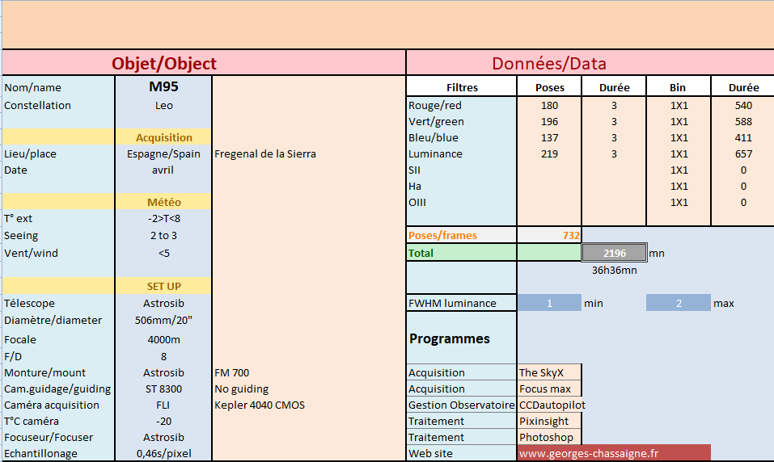Screen dimensions: 774x462
Task: Click the Kepler 4040 CMOS cell
Action: tap(260, 405)
